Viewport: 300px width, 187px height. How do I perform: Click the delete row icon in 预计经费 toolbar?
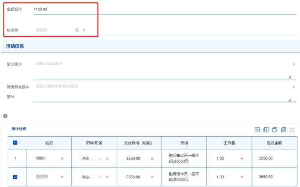(x=266, y=130)
